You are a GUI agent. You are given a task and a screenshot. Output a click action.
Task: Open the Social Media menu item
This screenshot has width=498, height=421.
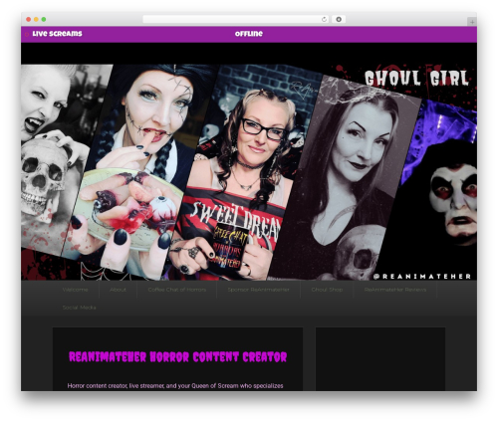tap(79, 308)
